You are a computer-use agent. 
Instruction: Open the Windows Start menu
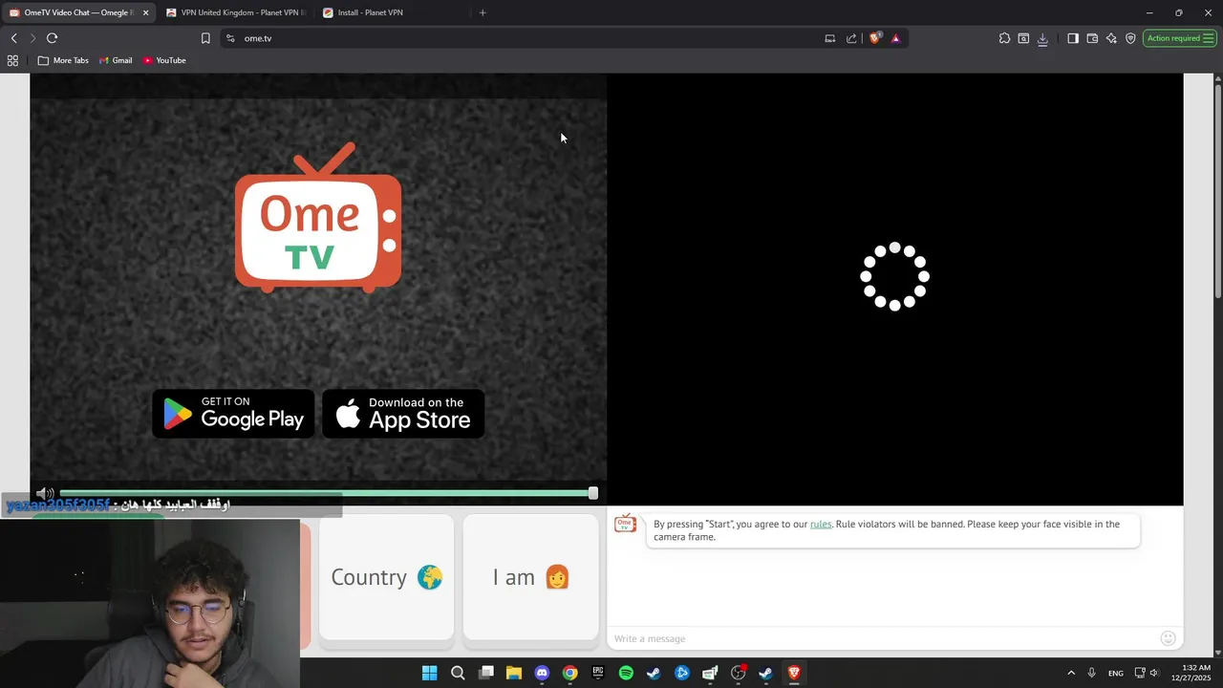[430, 673]
